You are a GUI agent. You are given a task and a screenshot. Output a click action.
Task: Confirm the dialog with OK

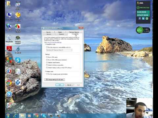point(60,85)
